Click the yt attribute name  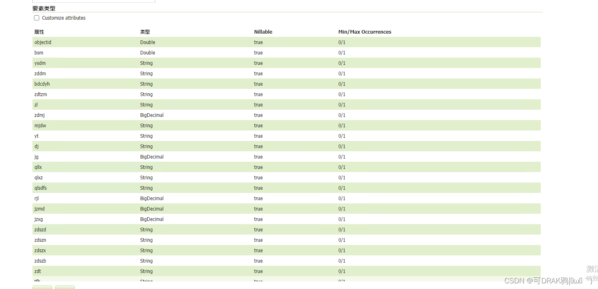point(36,136)
